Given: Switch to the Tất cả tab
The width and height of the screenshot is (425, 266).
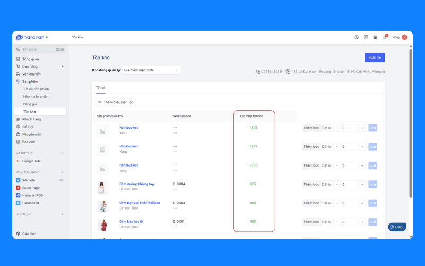Looking at the screenshot, I should coord(100,87).
